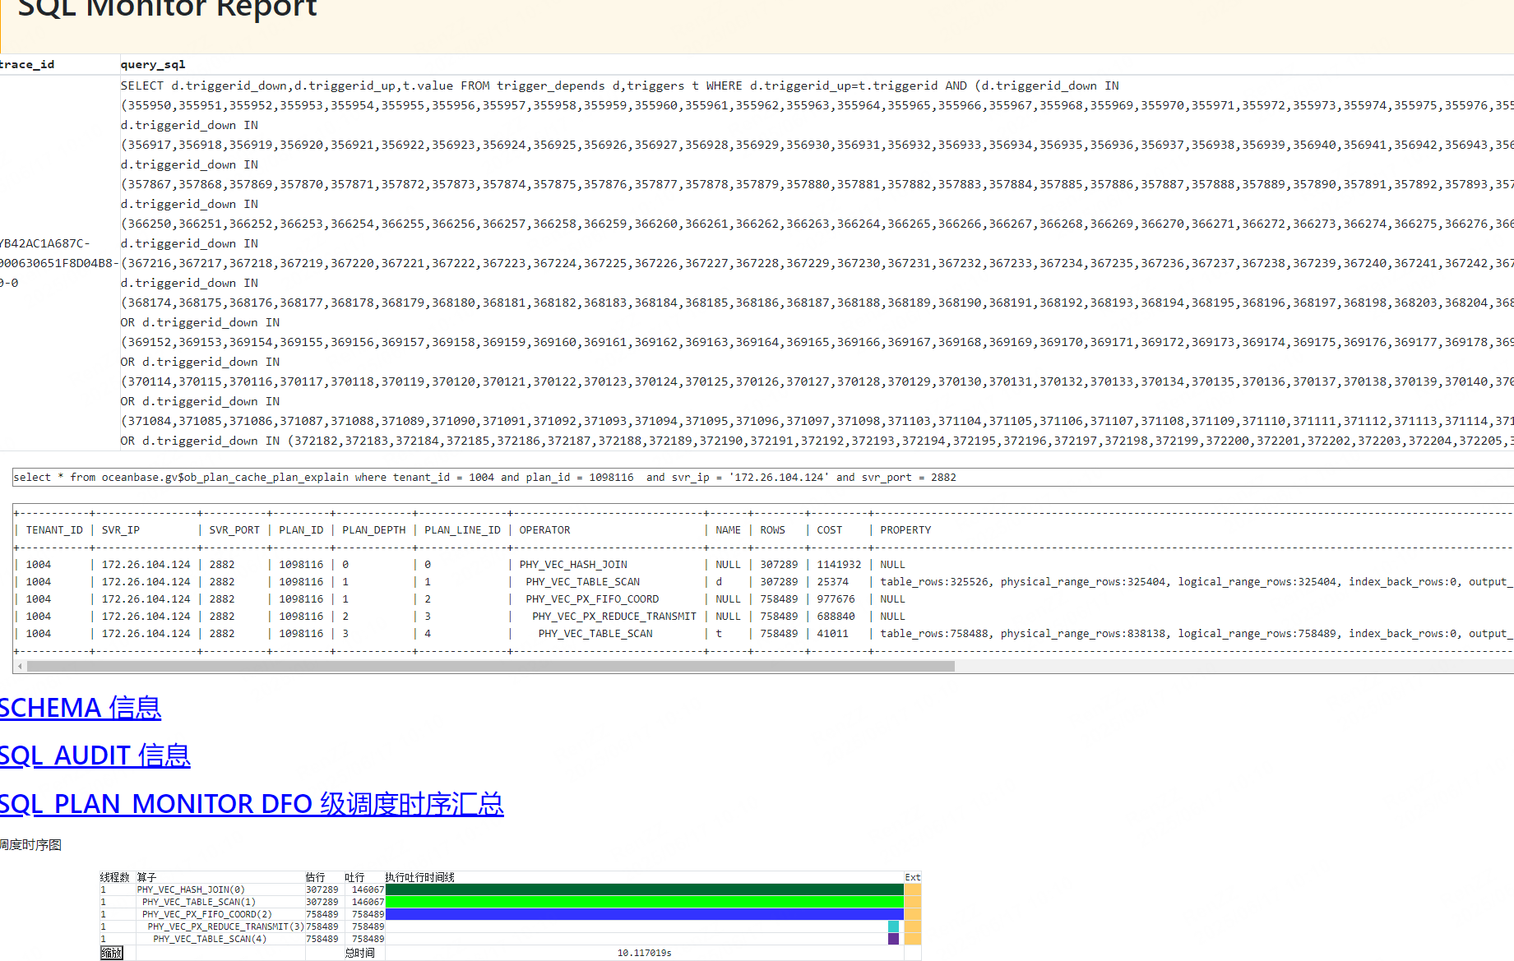Click PHY_VEC_HASH_JOIN operator in plan table

573,565
